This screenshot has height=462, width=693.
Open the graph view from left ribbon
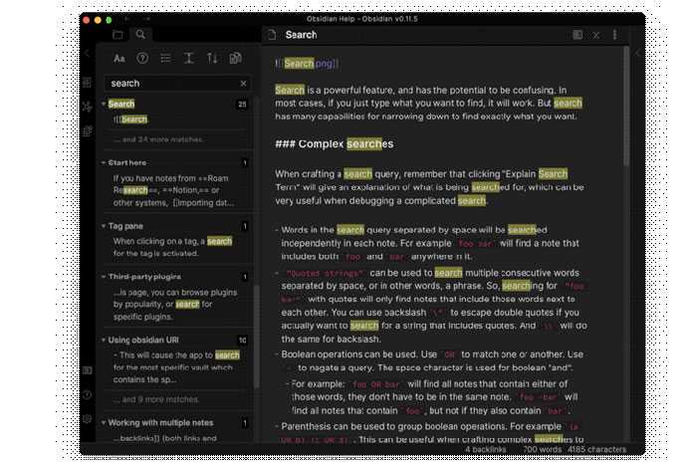pos(88,106)
